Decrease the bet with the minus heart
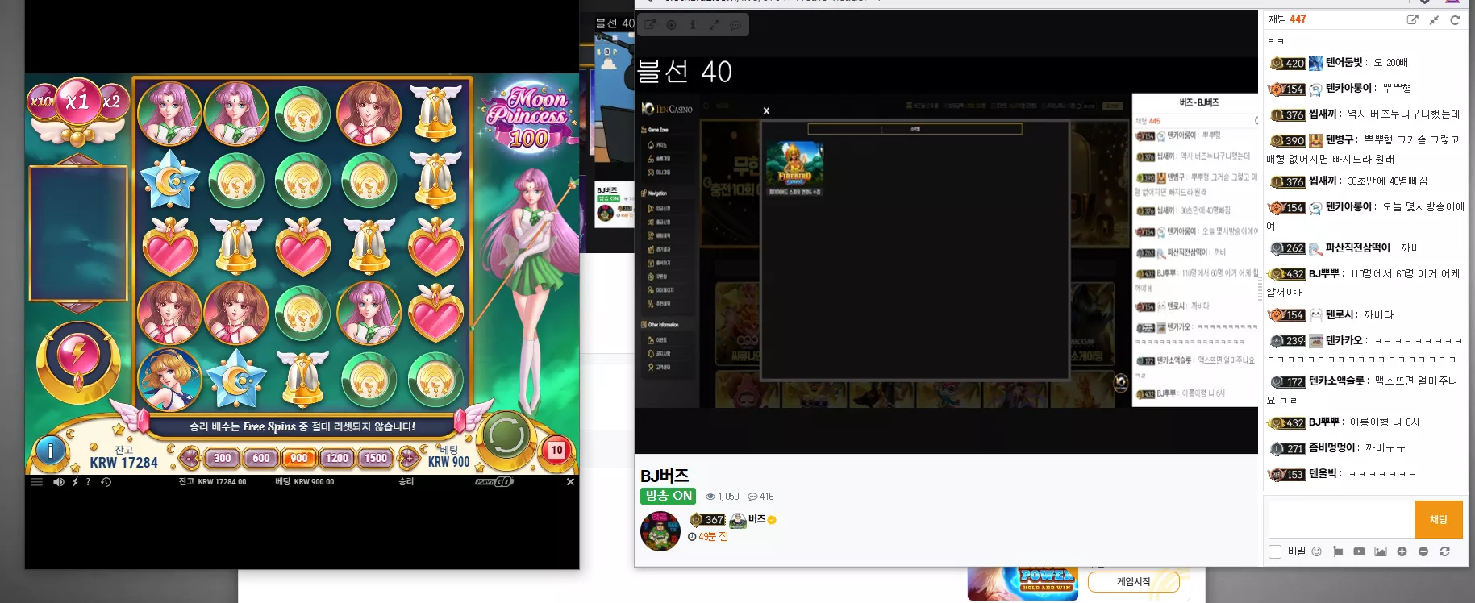Viewport: 1475px width, 603px height. [189, 458]
